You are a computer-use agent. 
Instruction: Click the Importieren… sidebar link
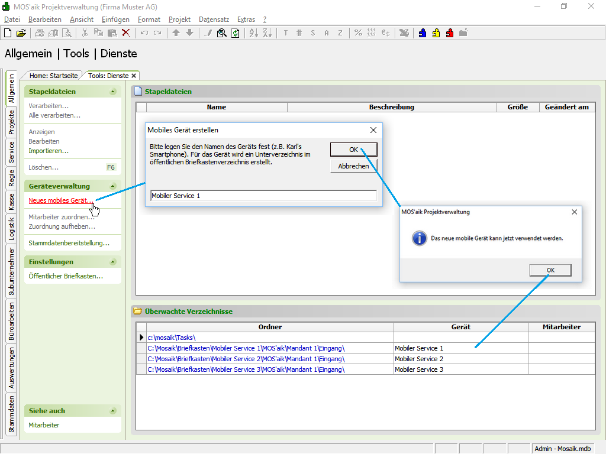click(x=49, y=151)
